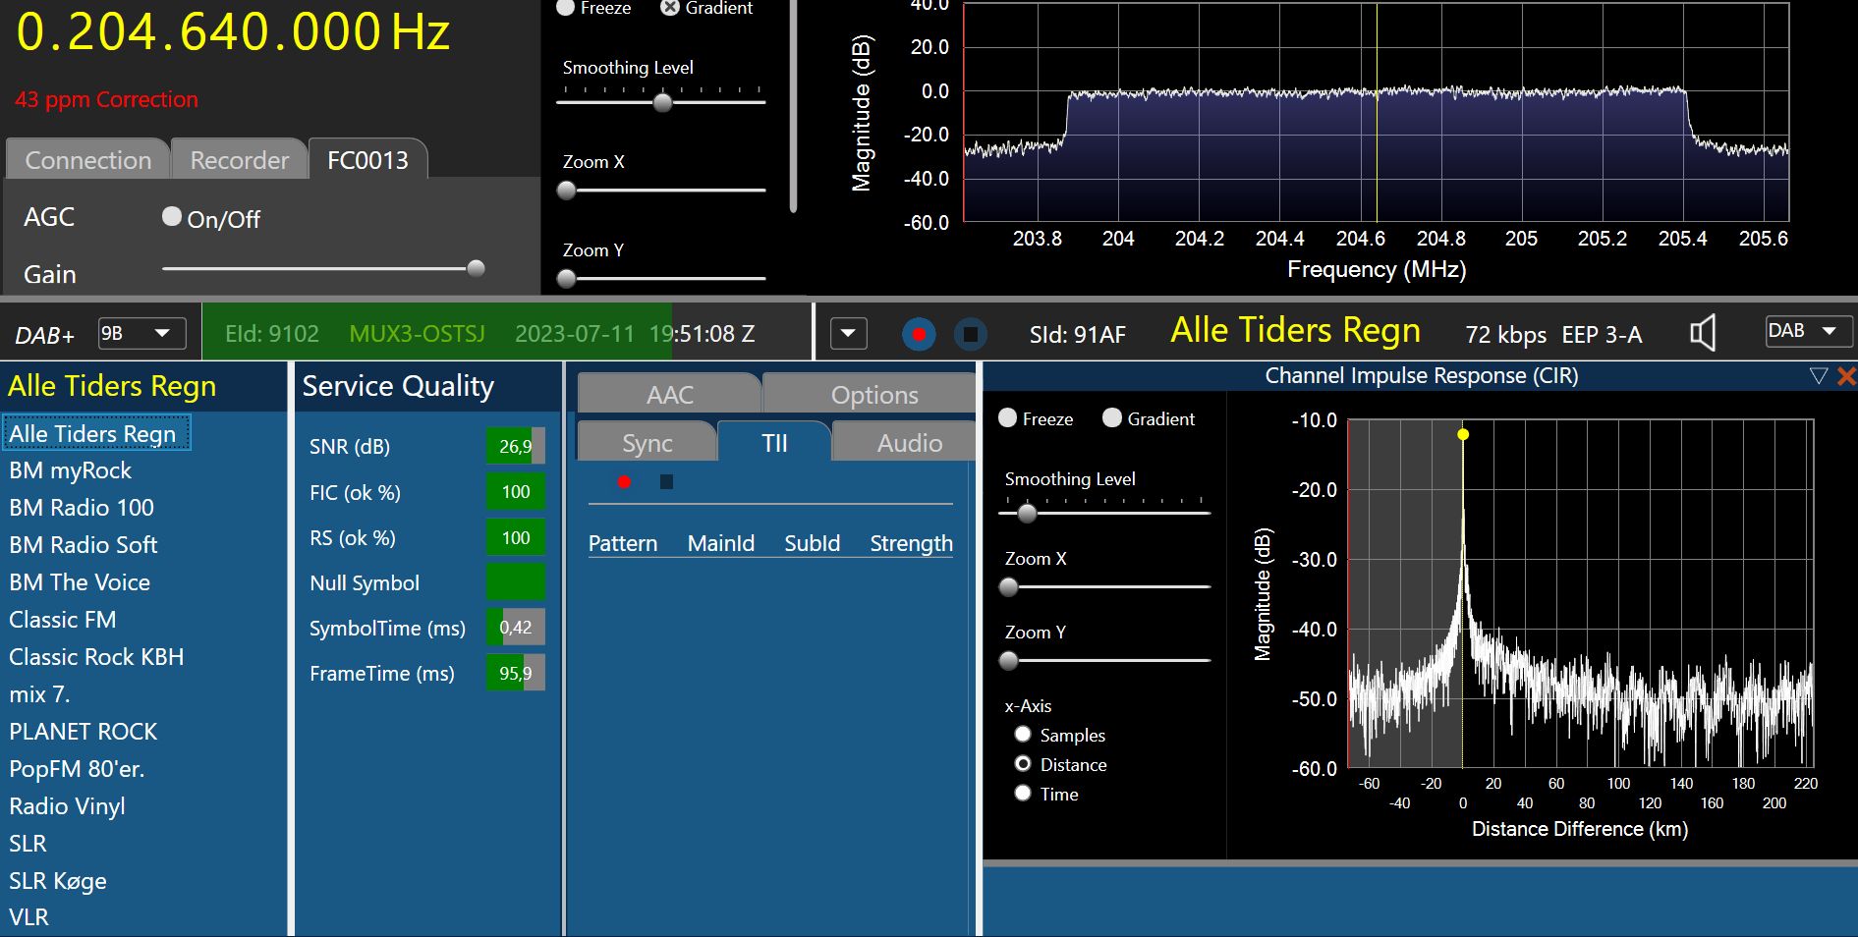The image size is (1858, 937).
Task: Select Time for the x-Axis
Action: point(1023,794)
